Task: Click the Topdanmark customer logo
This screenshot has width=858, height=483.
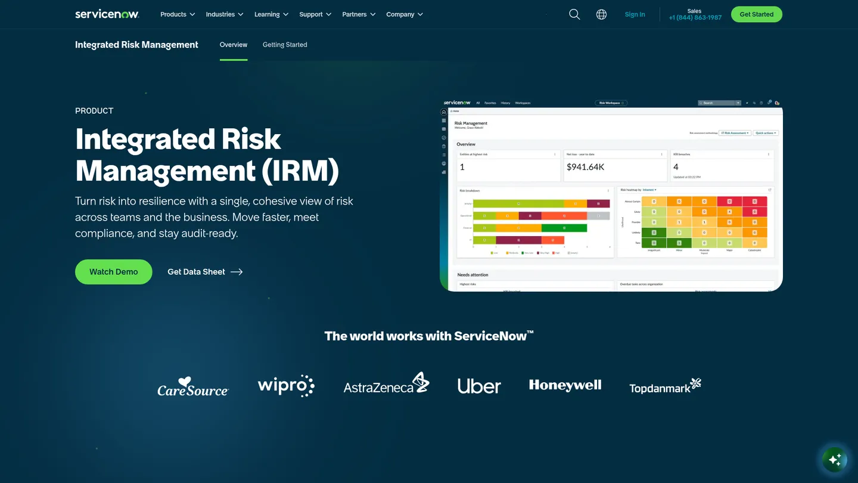Action: click(666, 386)
